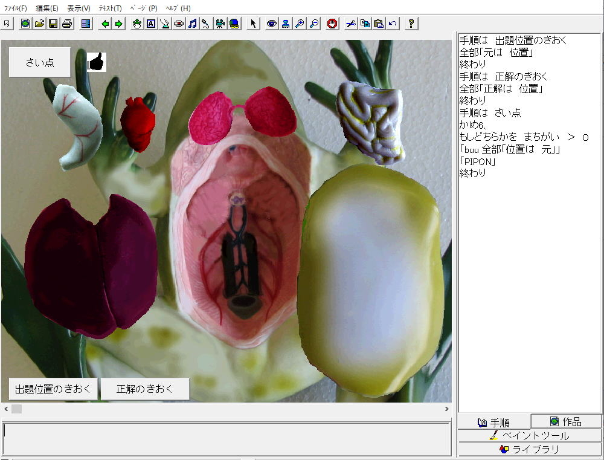Expand the ライブラリ panel
The image size is (604, 460).
[530, 449]
